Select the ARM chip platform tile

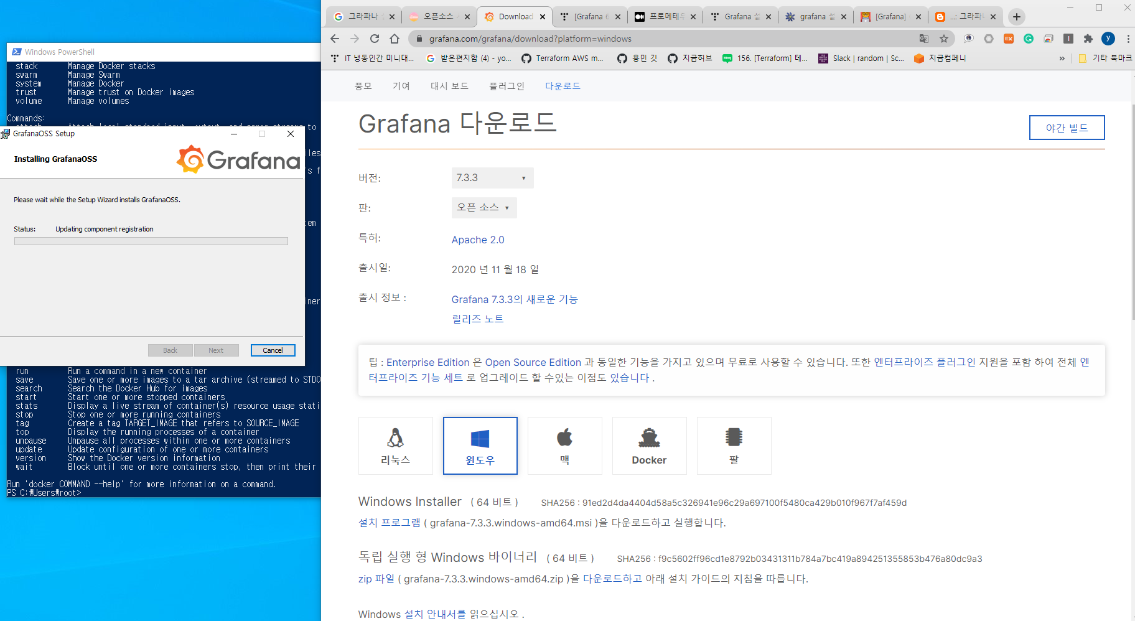pos(734,446)
